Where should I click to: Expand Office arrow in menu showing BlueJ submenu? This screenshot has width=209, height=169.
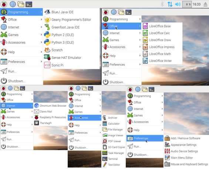pos(41,20)
